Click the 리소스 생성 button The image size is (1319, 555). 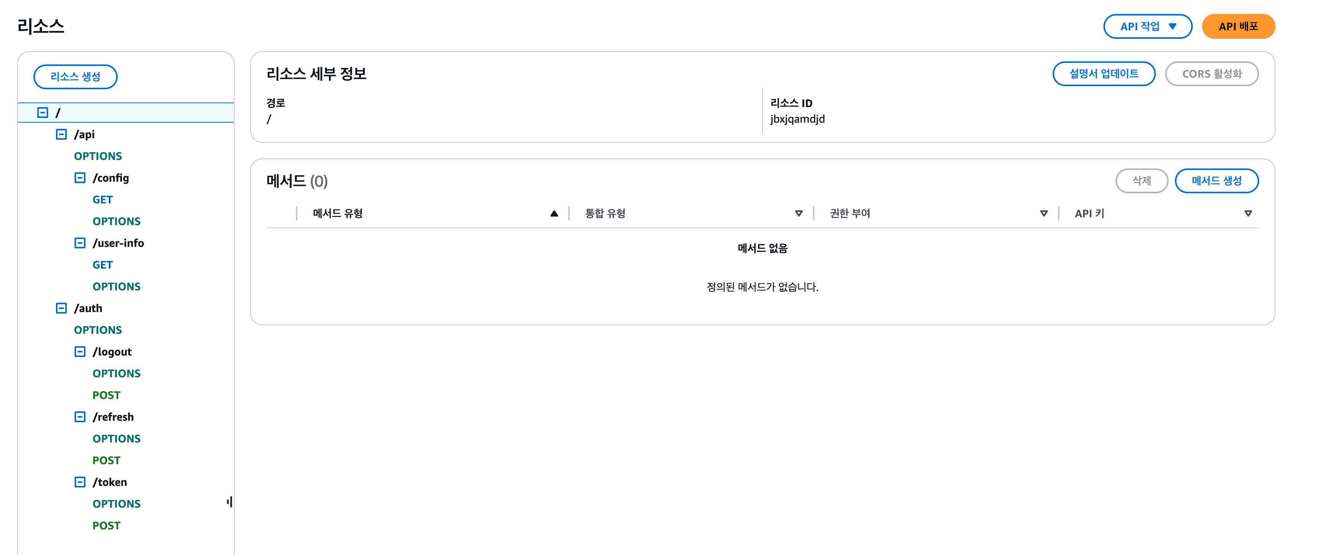(x=75, y=77)
